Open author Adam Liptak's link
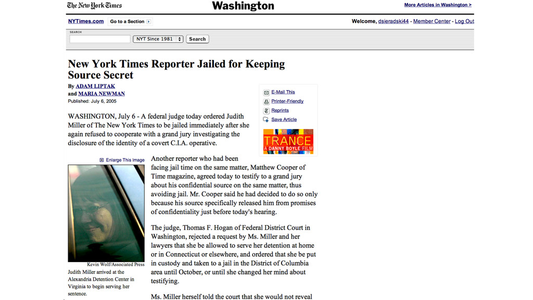This screenshot has height=300, width=533. coord(95,86)
